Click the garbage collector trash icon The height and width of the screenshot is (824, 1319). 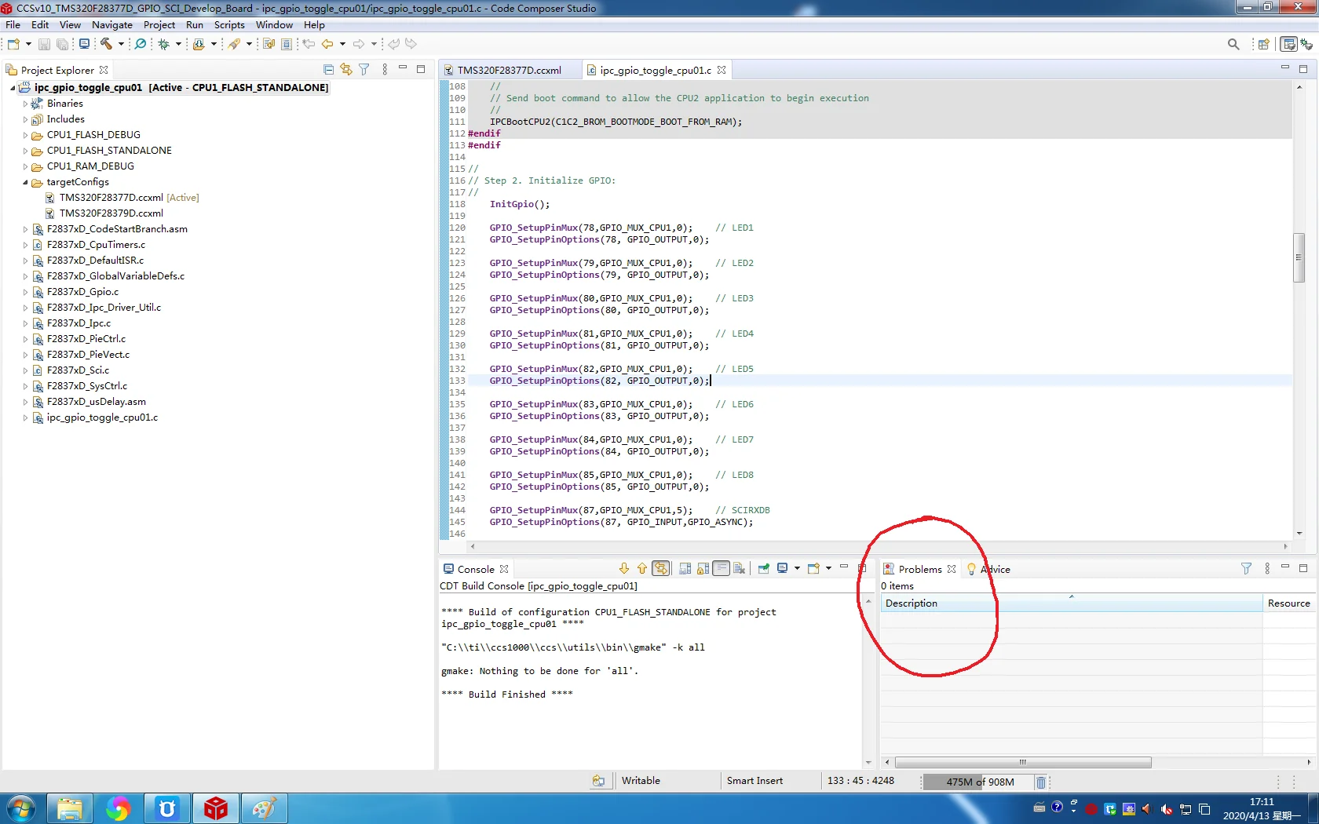pos(1041,782)
